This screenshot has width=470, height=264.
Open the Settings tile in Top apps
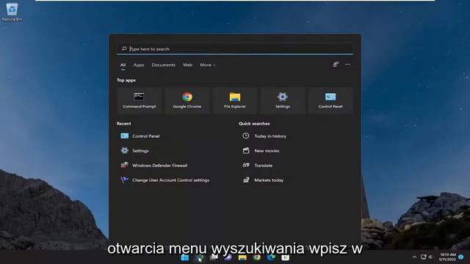click(283, 100)
